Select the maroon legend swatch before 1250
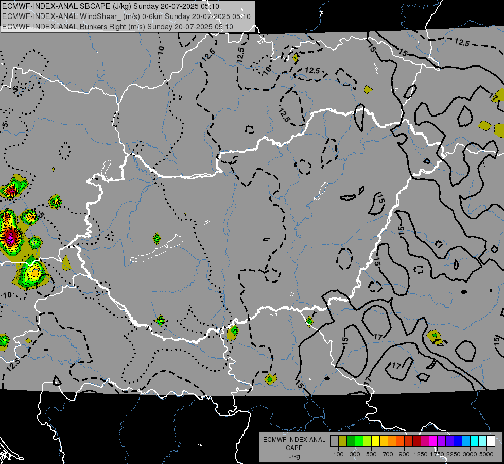The image size is (504, 464). tap(416, 441)
